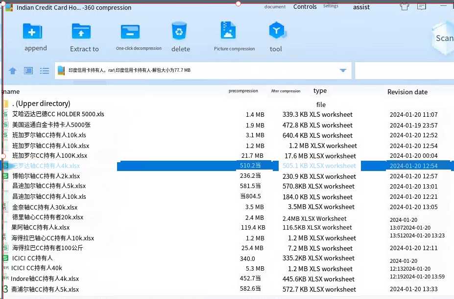Open the assist menu

pos(361,7)
